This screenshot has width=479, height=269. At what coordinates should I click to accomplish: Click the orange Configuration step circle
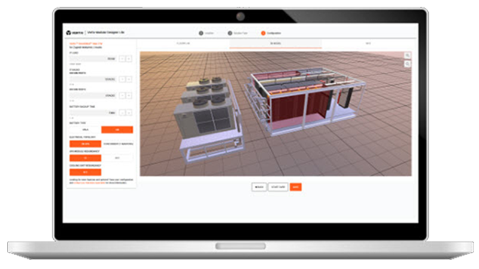point(263,33)
